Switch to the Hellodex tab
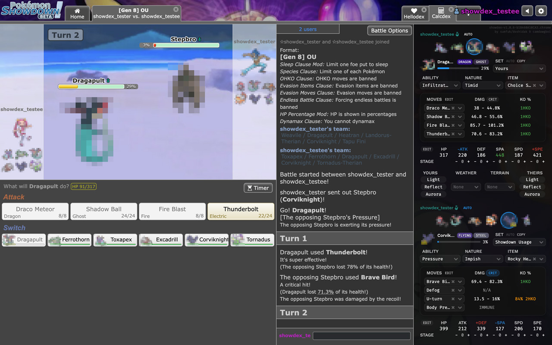Image resolution: width=552 pixels, height=345 pixels. (x=414, y=13)
